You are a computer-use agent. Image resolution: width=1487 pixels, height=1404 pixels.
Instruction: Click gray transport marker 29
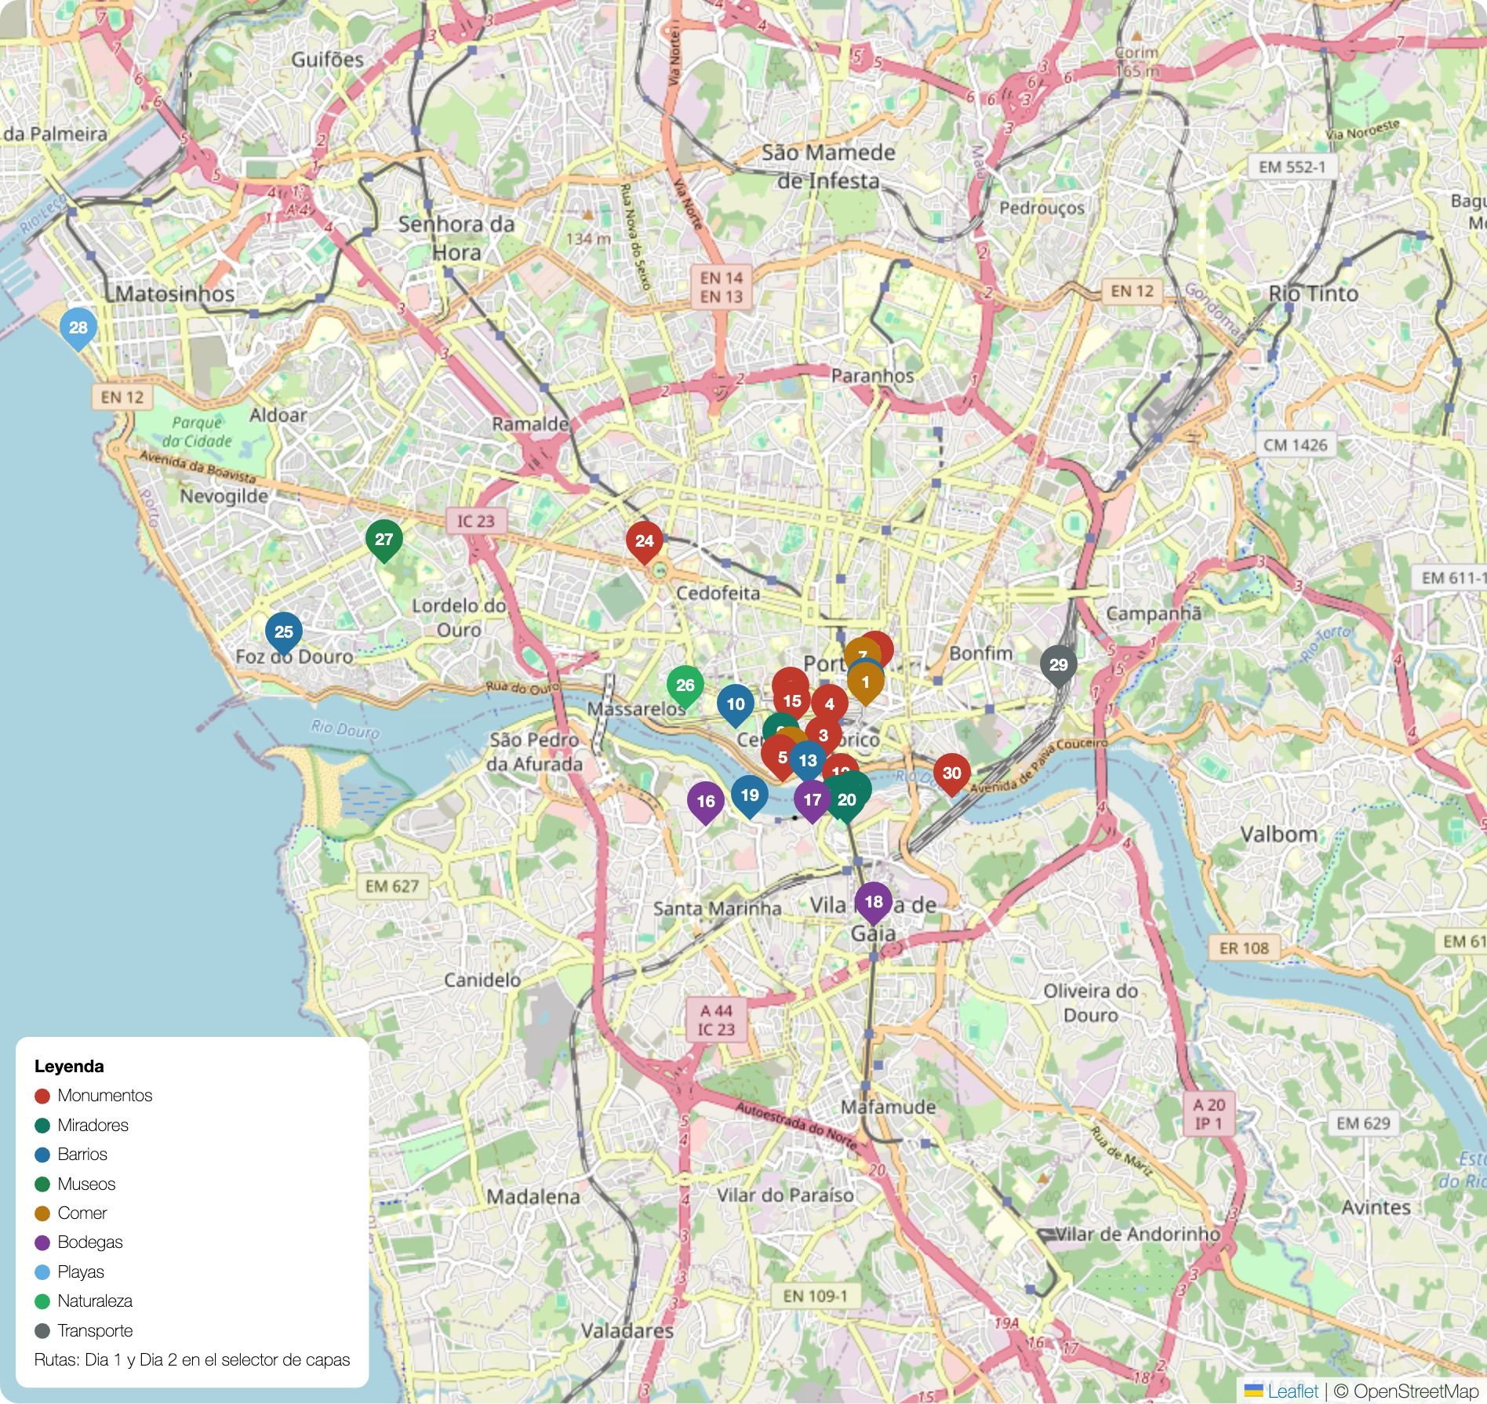click(x=1059, y=665)
